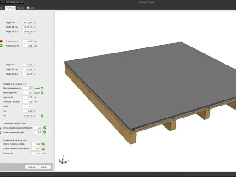Click green check for 0,02 taglio criterion
Image resolution: width=236 pixels, height=177 pixels.
pos(43,144)
